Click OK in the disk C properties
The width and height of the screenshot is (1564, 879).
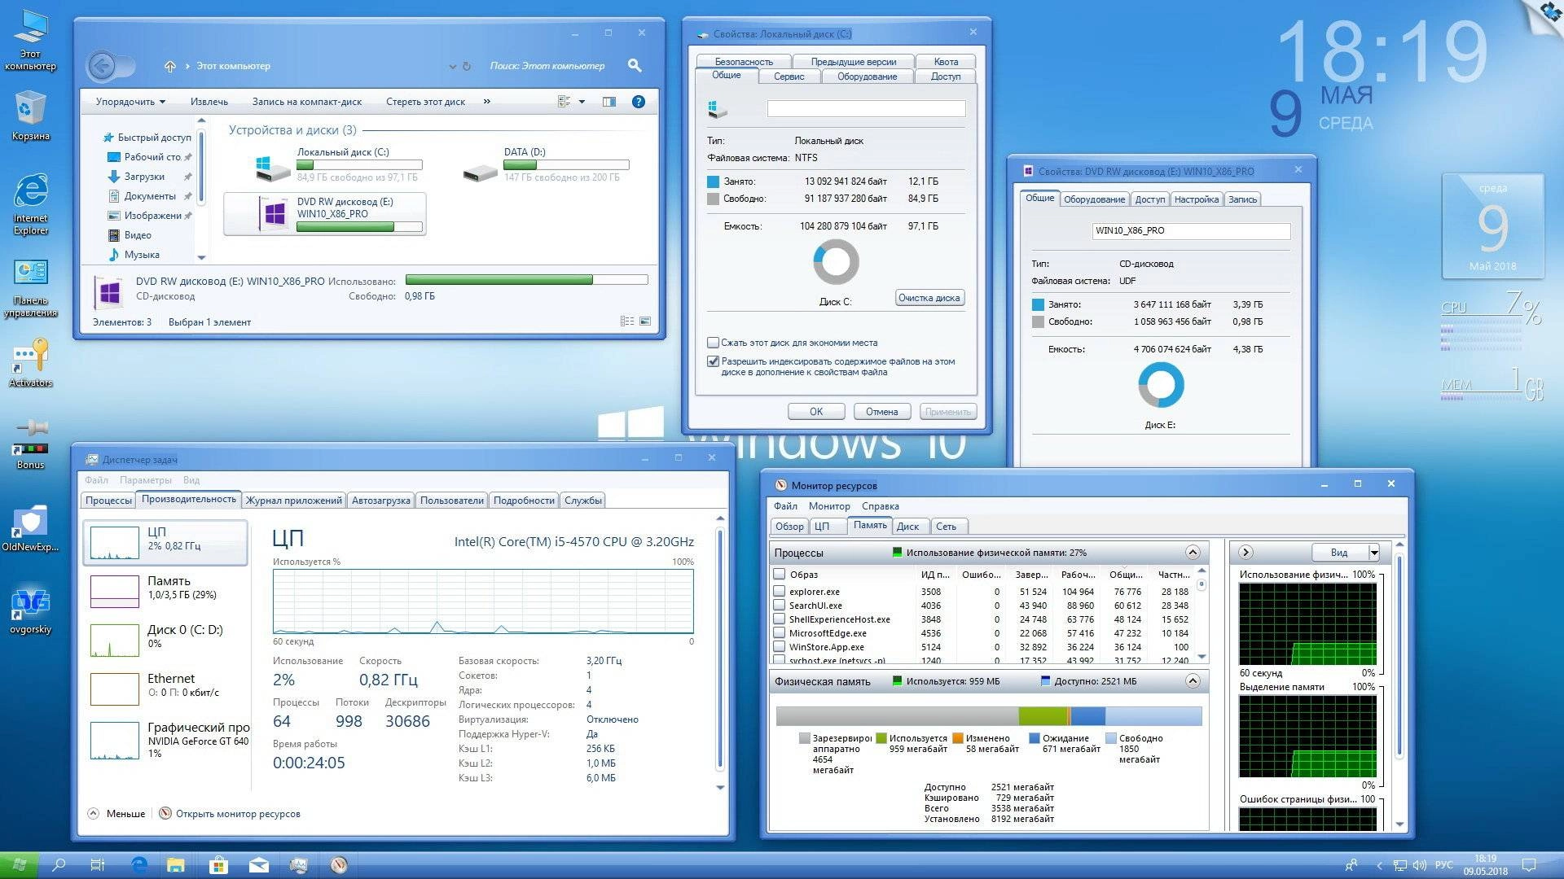(816, 412)
